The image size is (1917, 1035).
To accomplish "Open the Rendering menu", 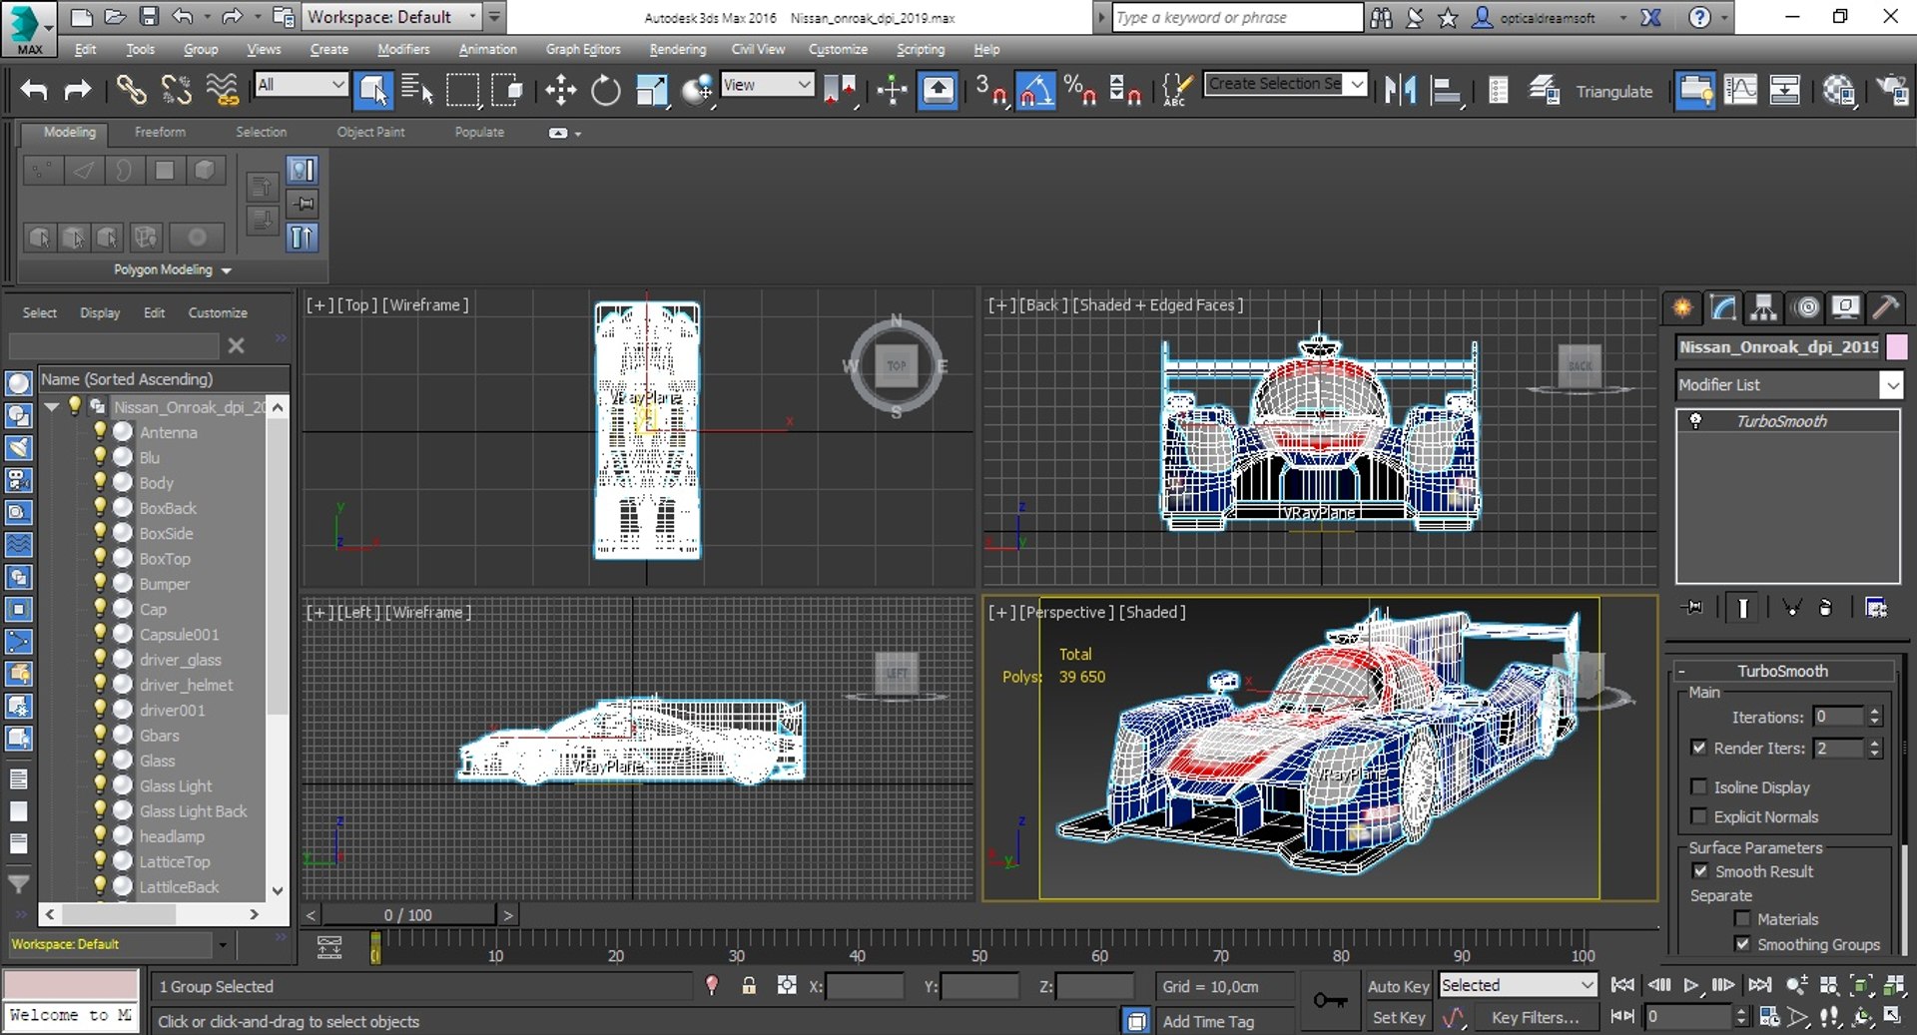I will pos(677,49).
